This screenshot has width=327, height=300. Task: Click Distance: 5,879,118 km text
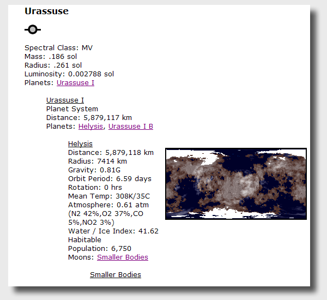(111, 153)
